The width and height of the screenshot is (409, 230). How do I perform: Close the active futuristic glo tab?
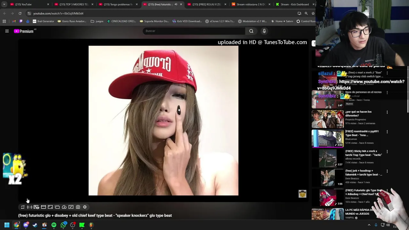coord(181,4)
